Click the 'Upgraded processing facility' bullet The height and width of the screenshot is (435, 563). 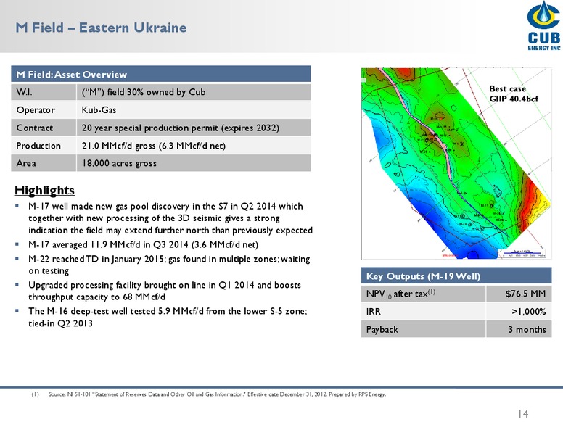pyautogui.click(x=165, y=291)
